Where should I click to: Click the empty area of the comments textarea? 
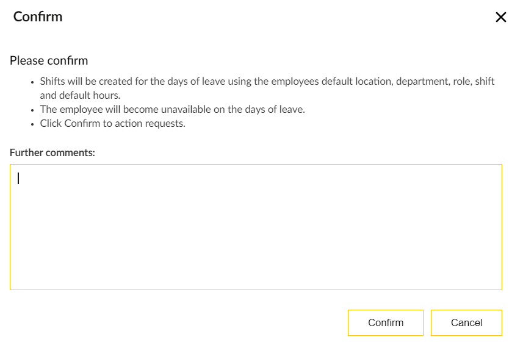[x=256, y=227]
